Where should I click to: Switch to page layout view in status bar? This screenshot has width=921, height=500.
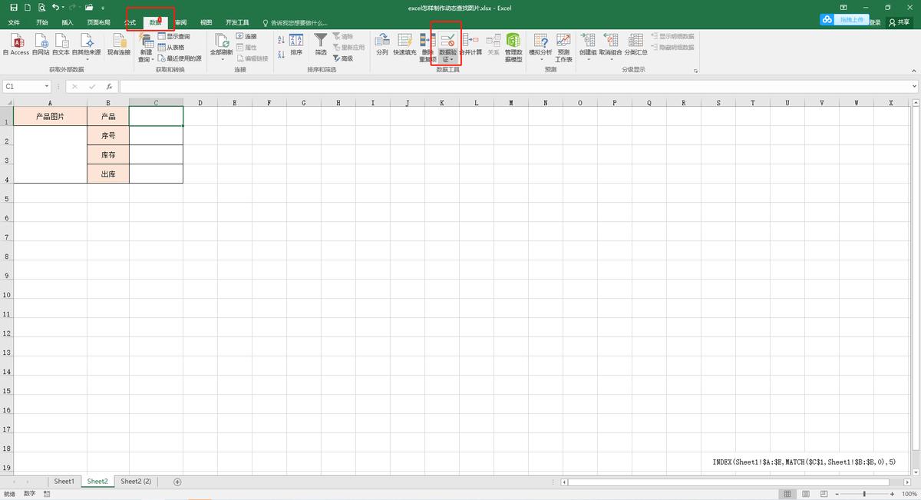804,494
